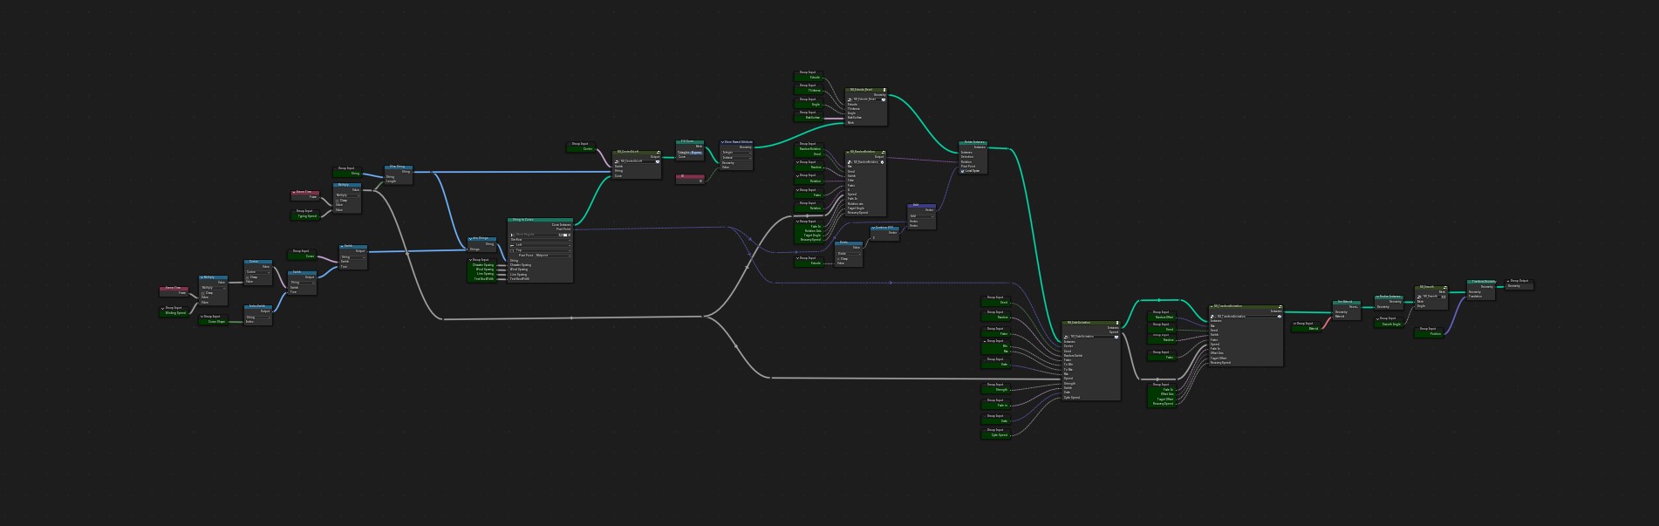
Task: Click the fake user shield on NX_ScaleAnimation
Action: click(1116, 337)
